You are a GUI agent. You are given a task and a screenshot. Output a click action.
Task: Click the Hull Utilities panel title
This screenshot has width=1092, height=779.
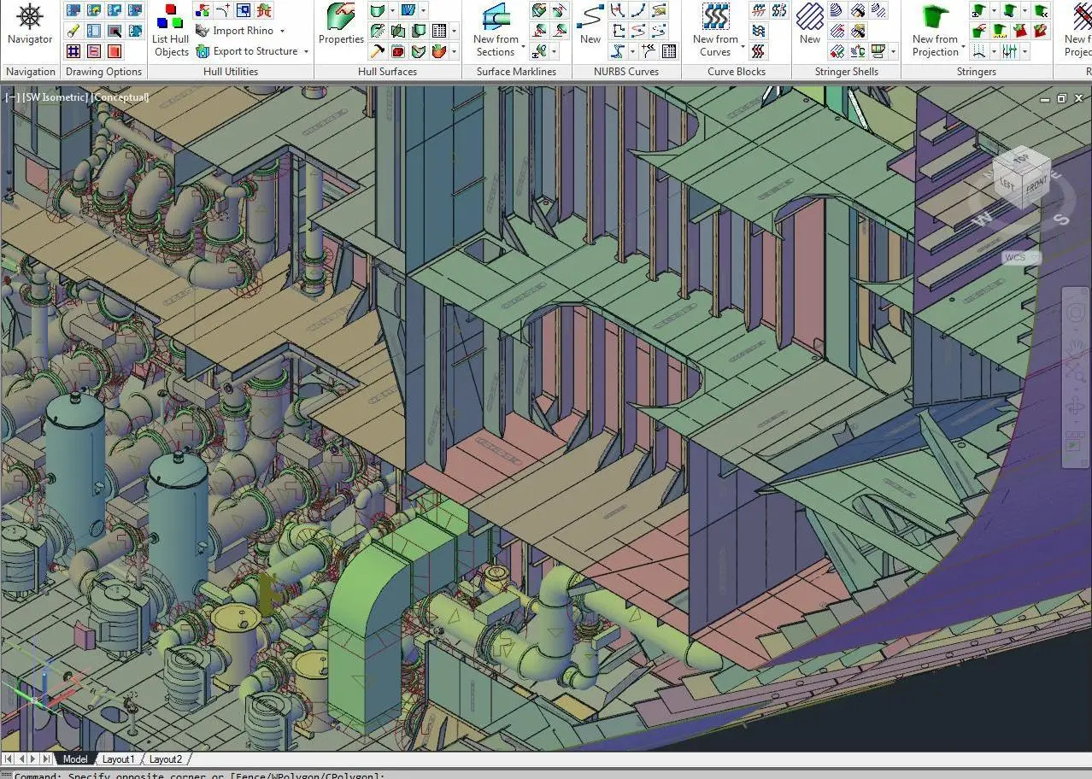click(231, 72)
